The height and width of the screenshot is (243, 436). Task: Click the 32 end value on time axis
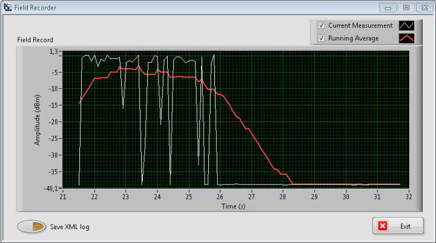[x=409, y=196]
